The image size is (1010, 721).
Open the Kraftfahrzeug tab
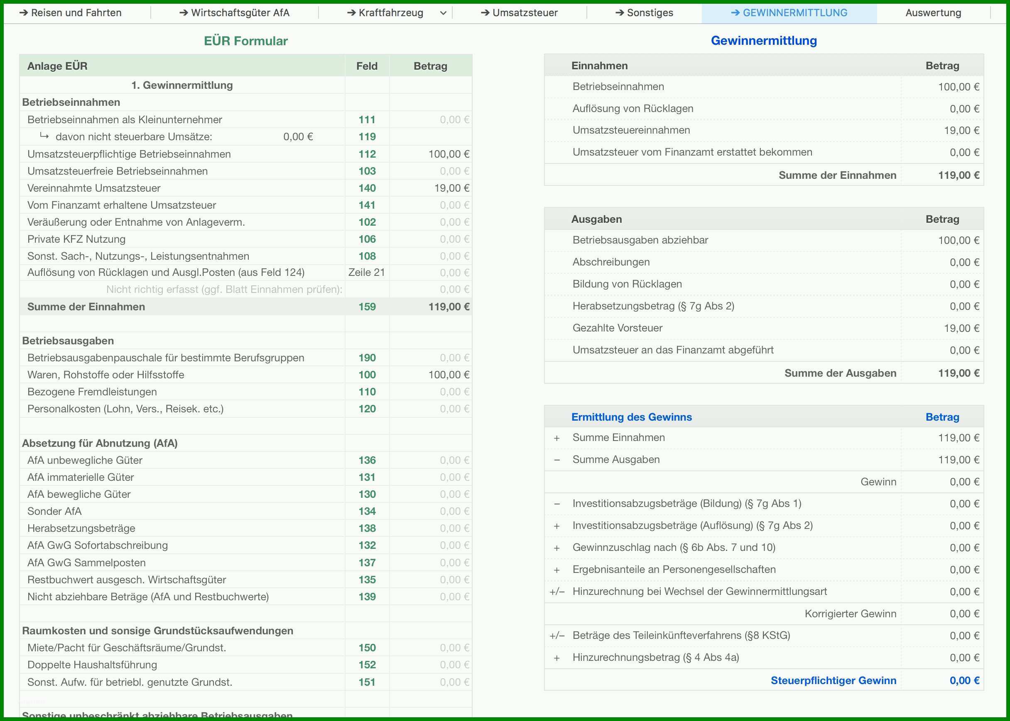pos(385,13)
